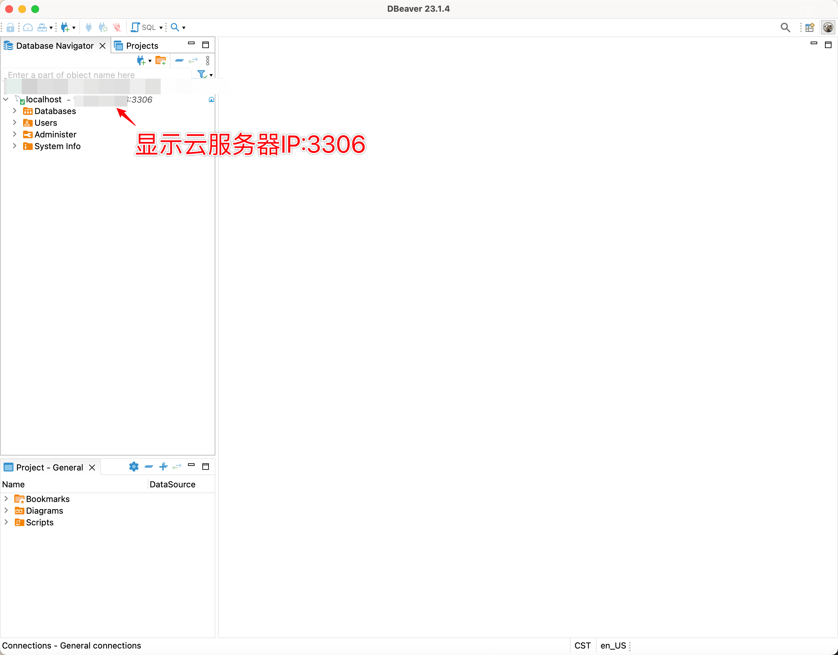Expand the Users folder node

15,123
